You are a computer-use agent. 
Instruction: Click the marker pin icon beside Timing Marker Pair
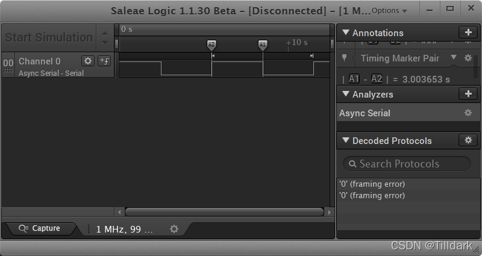tap(344, 58)
